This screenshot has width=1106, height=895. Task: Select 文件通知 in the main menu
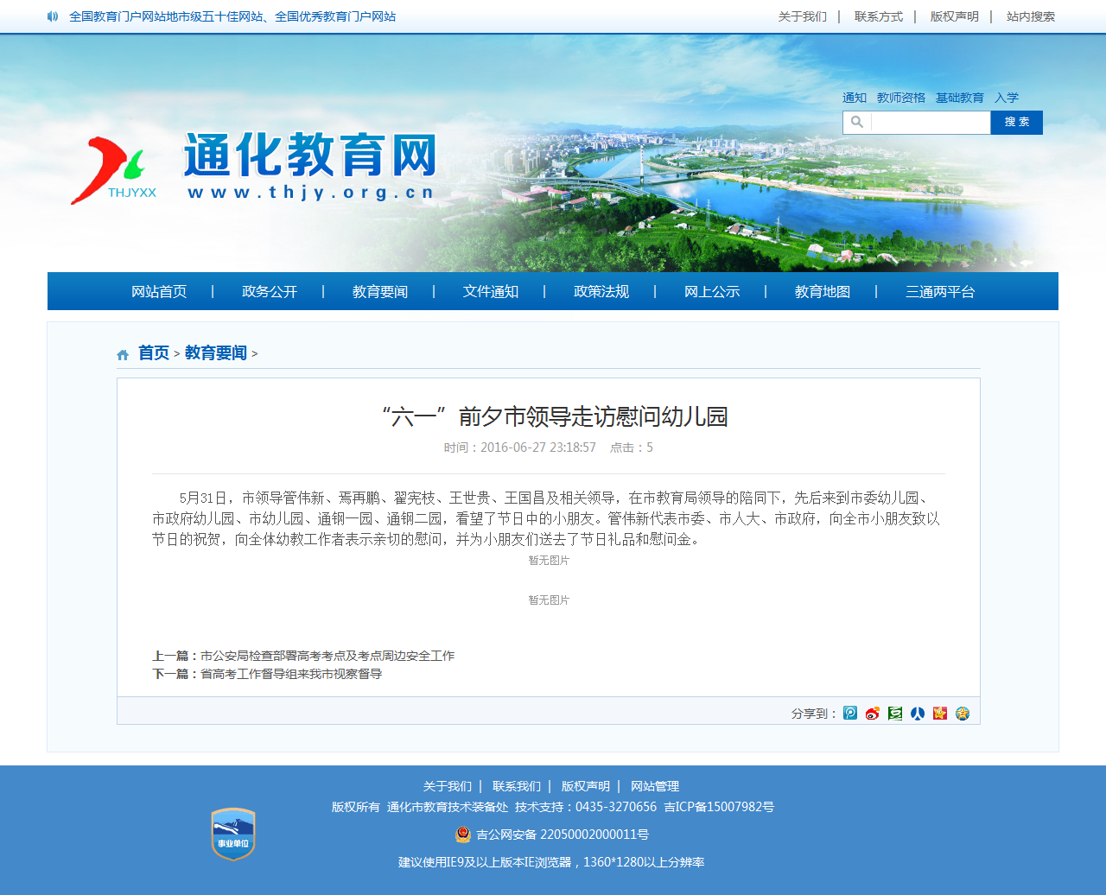491,291
